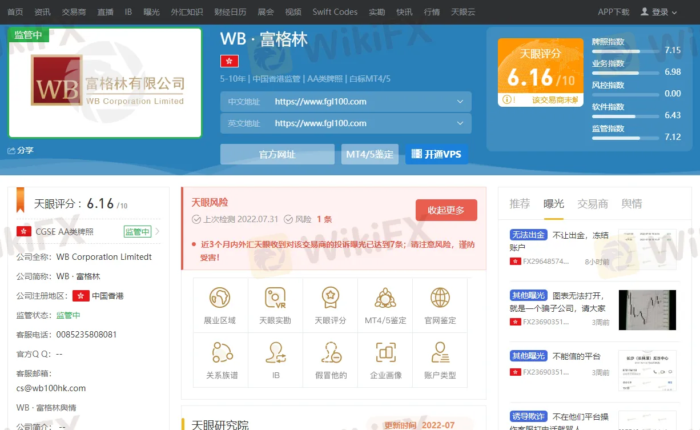Open the 天眼实勘 VR icon
700x430 pixels.
275,298
